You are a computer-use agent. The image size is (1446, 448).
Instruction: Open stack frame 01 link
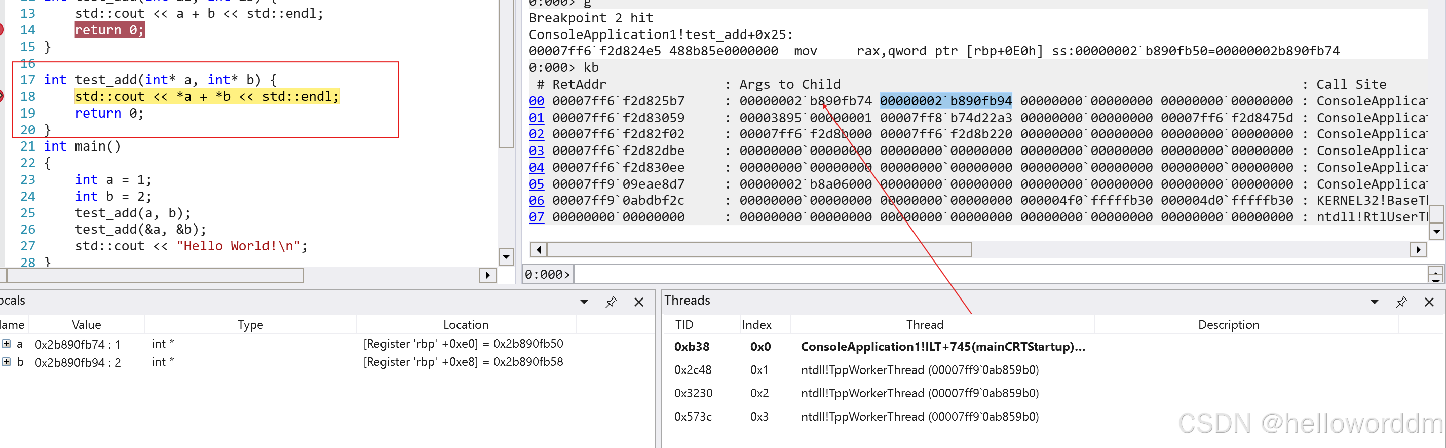coord(537,118)
